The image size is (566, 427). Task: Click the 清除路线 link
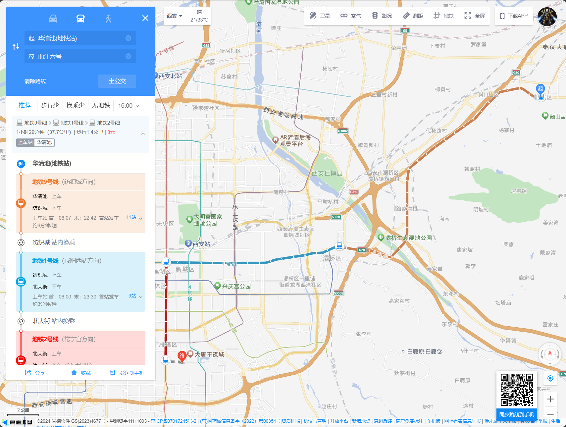[35, 81]
